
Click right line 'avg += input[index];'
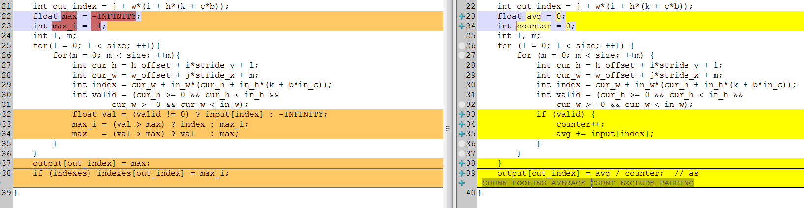[x=605, y=134]
